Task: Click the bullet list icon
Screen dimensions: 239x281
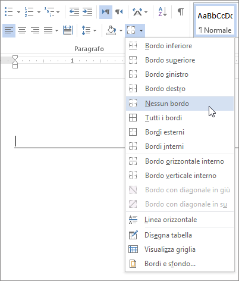Action: [x=9, y=12]
